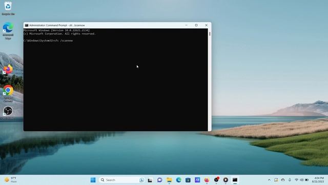Click the update tray icon
This screenshot has width=328, height=185.
pyautogui.click(x=276, y=180)
